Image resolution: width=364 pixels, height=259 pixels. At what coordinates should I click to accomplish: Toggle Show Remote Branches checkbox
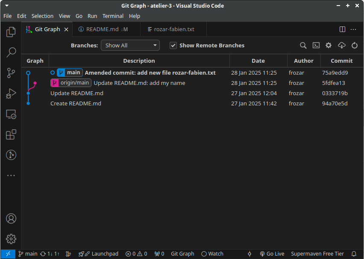(173, 46)
